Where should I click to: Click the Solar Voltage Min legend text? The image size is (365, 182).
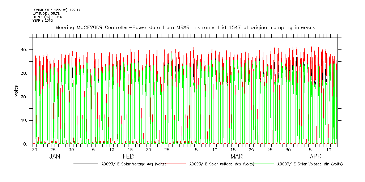tap(310, 164)
